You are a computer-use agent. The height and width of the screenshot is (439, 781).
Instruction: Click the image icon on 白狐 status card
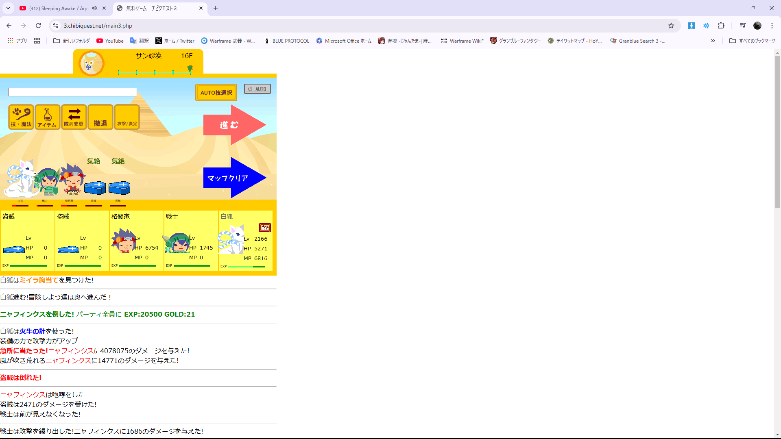coord(265,228)
